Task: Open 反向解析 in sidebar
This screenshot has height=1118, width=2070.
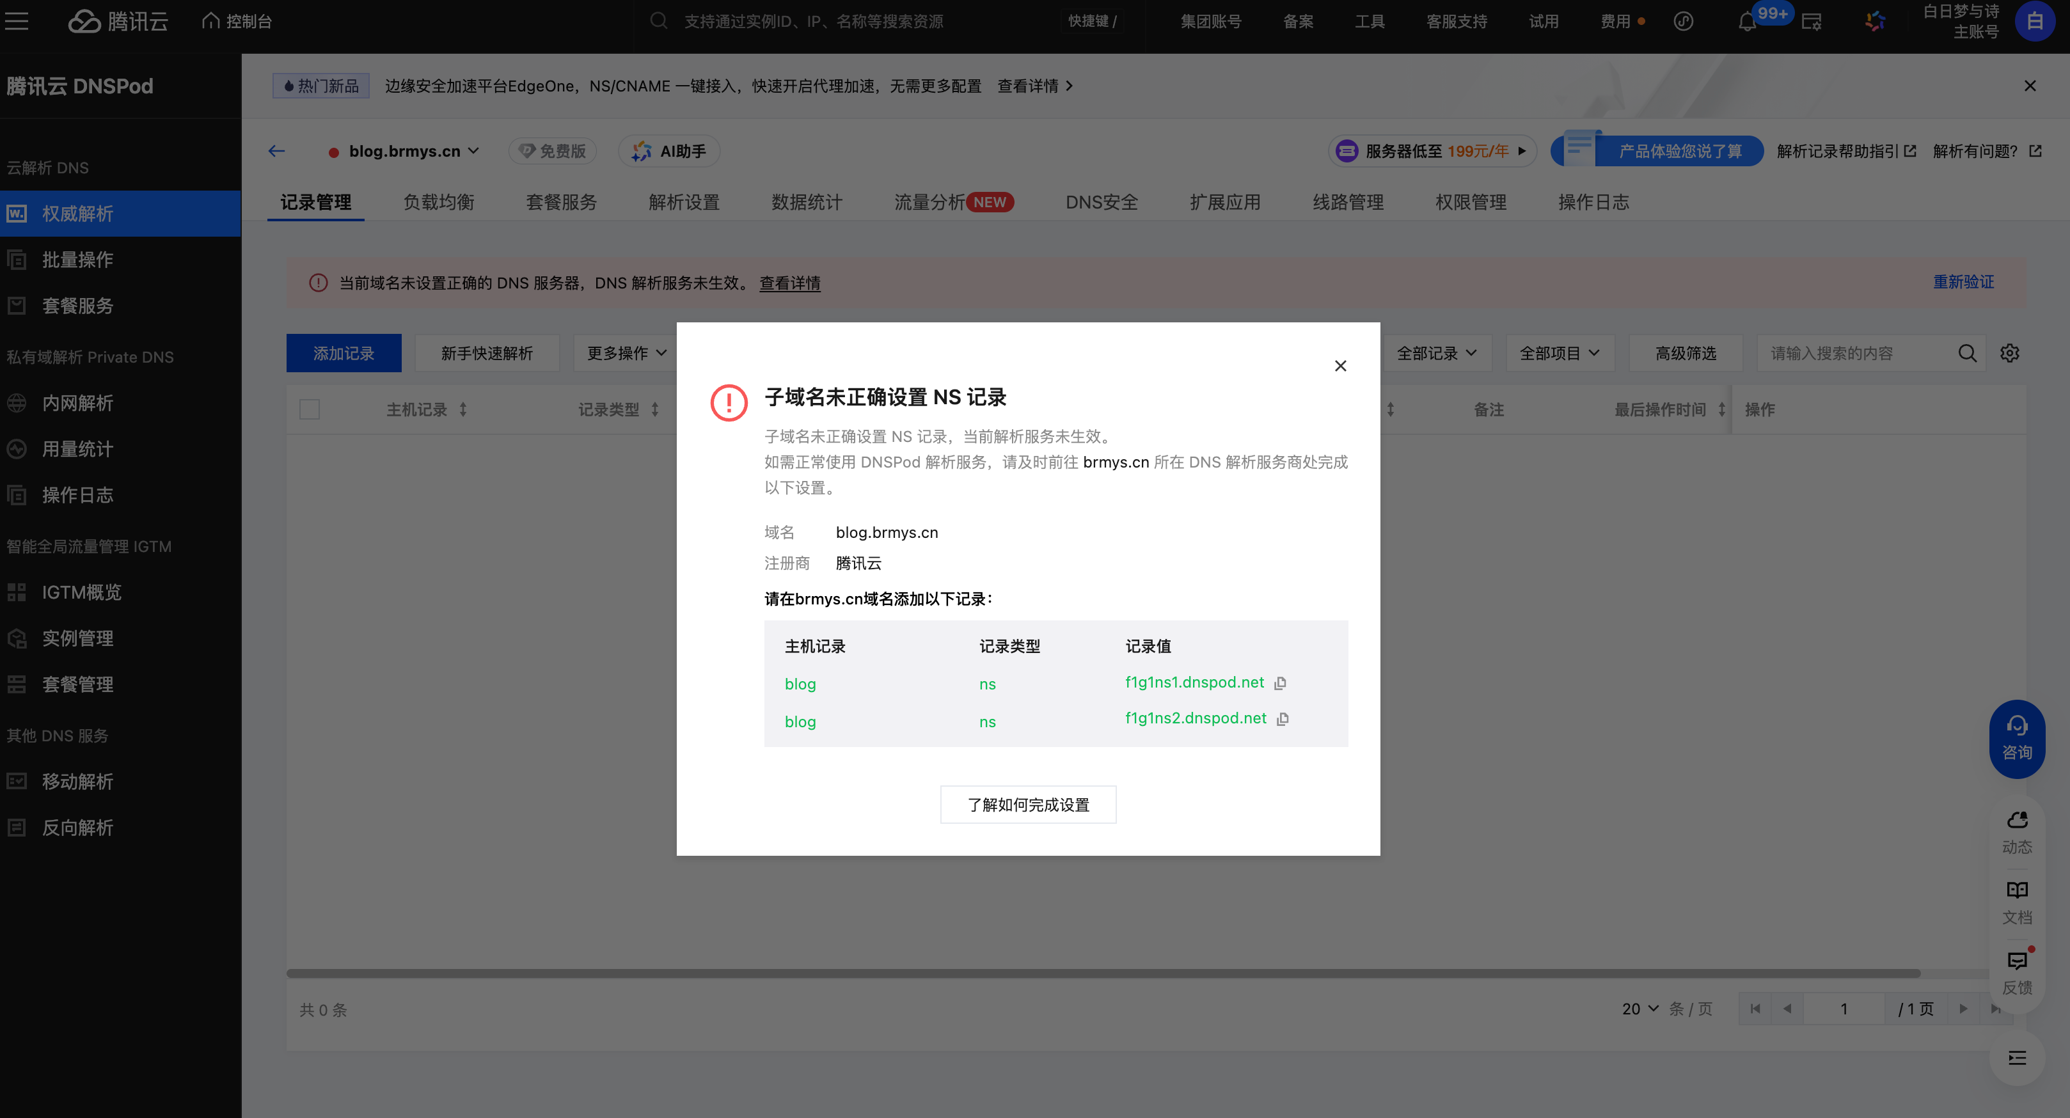Action: (x=120, y=827)
